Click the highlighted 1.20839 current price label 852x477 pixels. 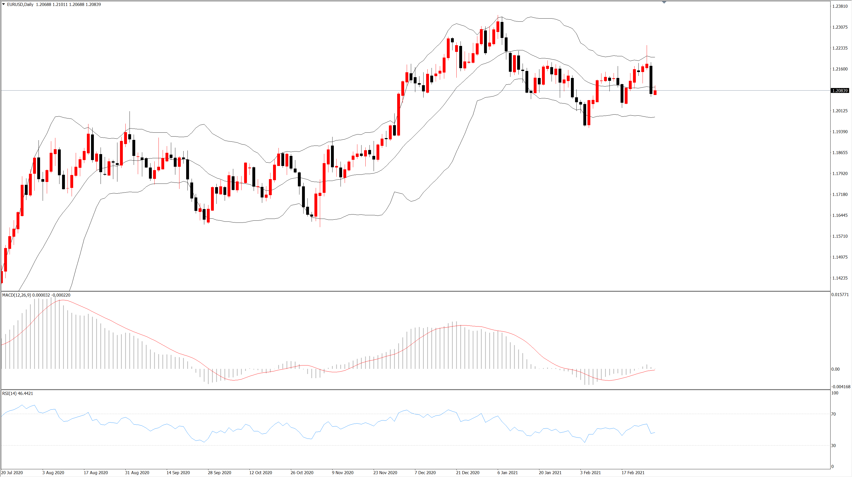[x=840, y=90]
